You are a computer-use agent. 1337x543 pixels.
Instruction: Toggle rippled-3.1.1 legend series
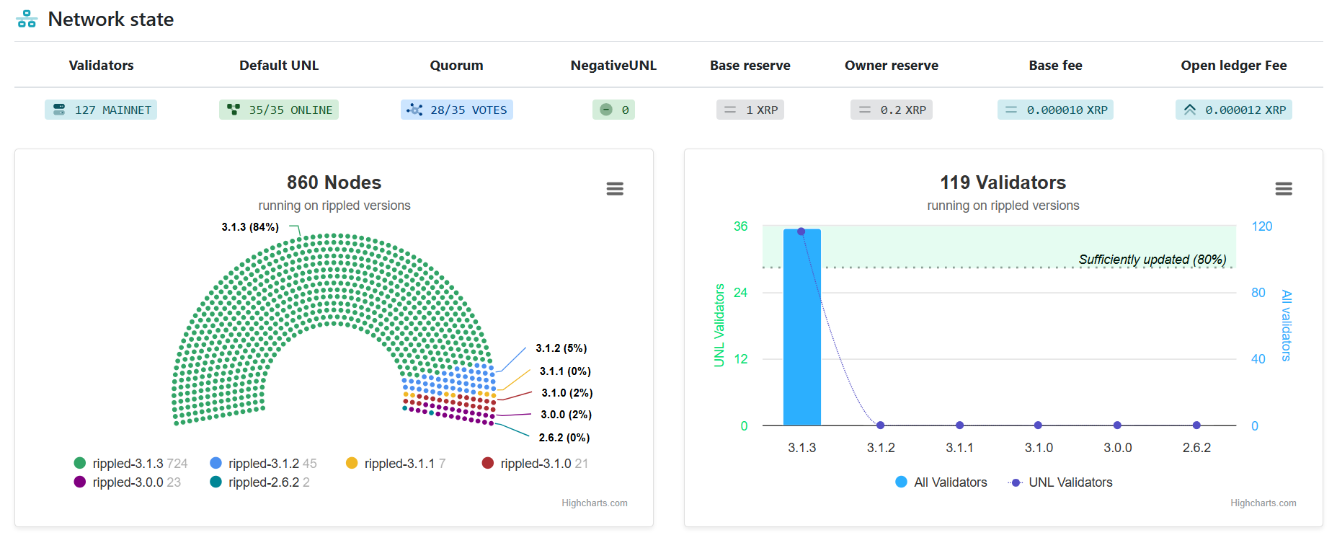point(396,464)
